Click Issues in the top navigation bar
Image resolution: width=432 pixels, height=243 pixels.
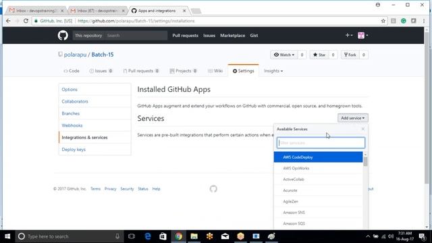pyautogui.click(x=209, y=35)
